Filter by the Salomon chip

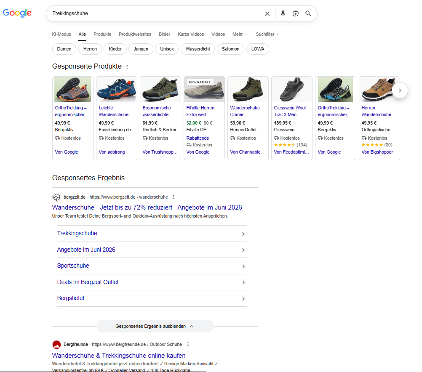[x=230, y=49]
